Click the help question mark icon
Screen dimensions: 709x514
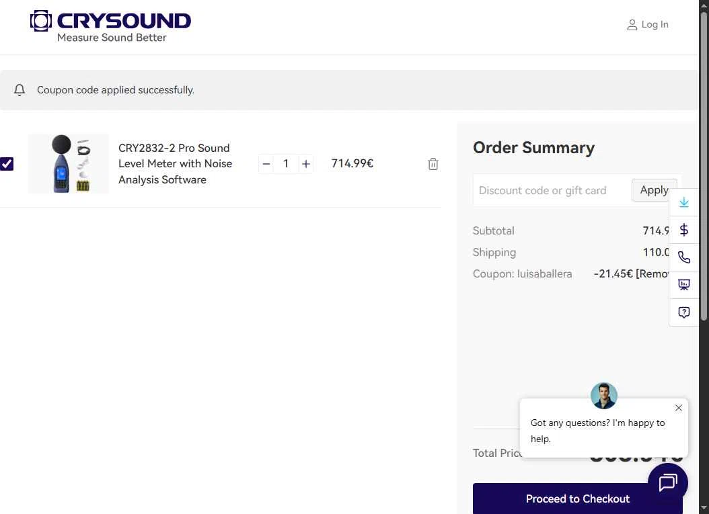tap(683, 312)
